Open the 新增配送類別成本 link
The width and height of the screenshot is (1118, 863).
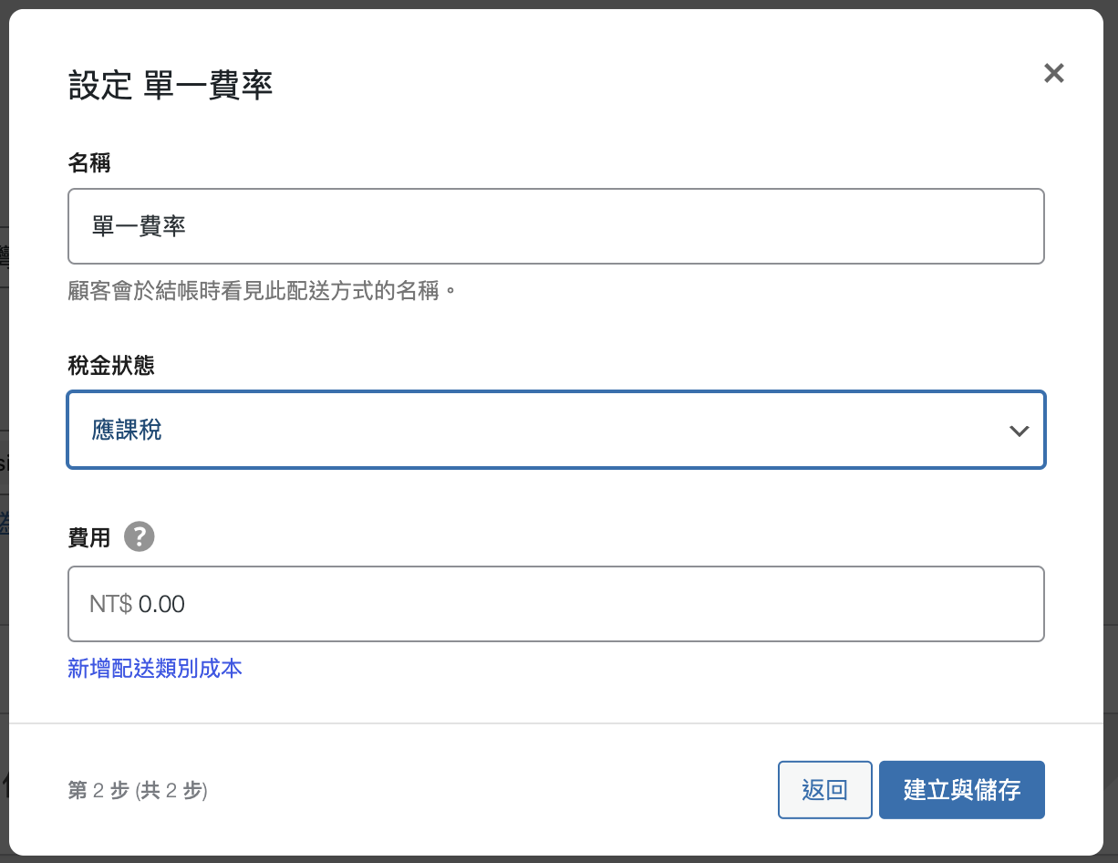(155, 669)
